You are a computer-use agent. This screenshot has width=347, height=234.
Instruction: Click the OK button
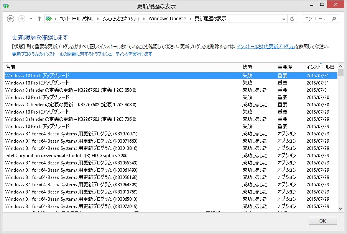click(x=323, y=221)
